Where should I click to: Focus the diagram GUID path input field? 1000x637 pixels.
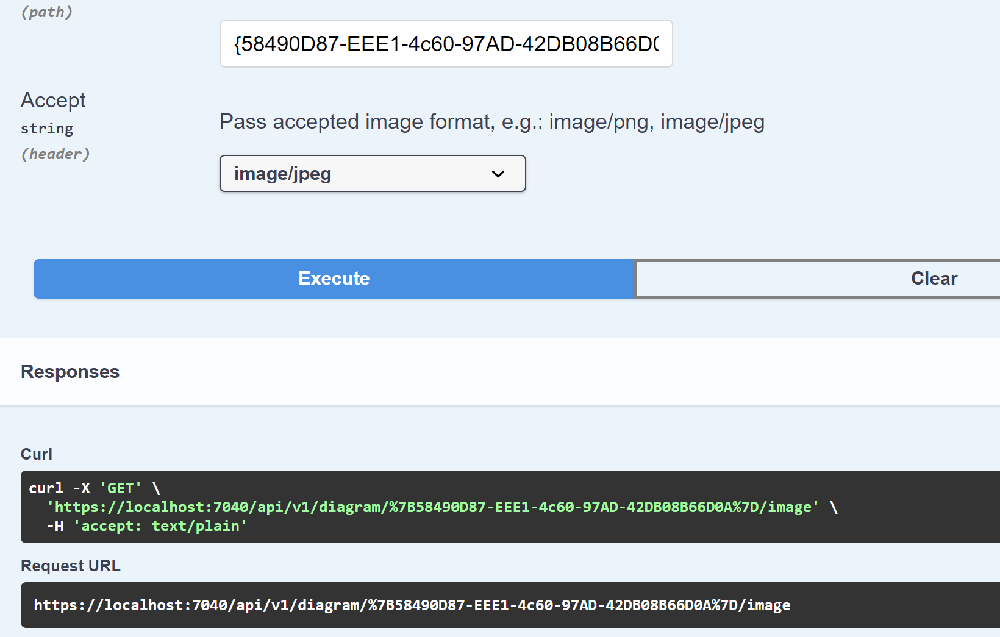[446, 44]
